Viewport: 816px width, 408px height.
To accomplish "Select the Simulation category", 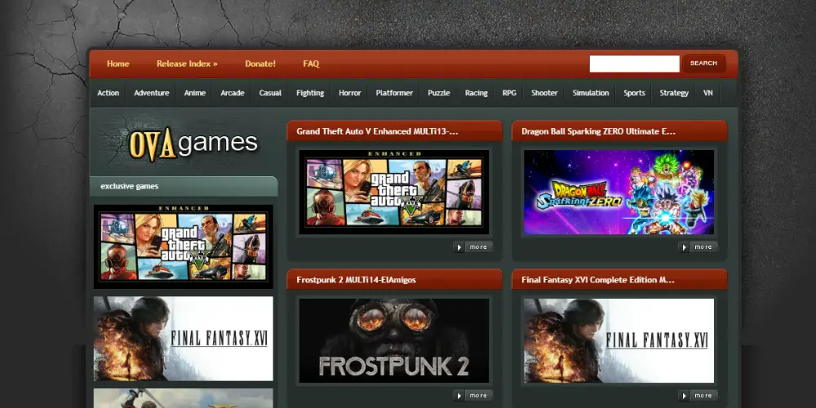I will [591, 93].
